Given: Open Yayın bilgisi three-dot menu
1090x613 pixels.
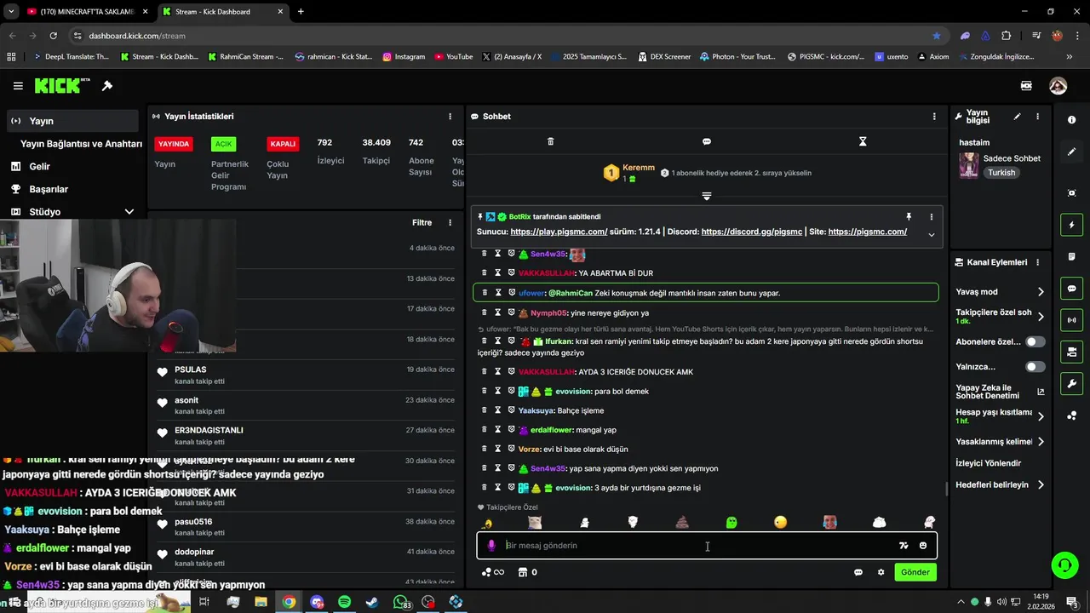Looking at the screenshot, I should (x=1037, y=117).
